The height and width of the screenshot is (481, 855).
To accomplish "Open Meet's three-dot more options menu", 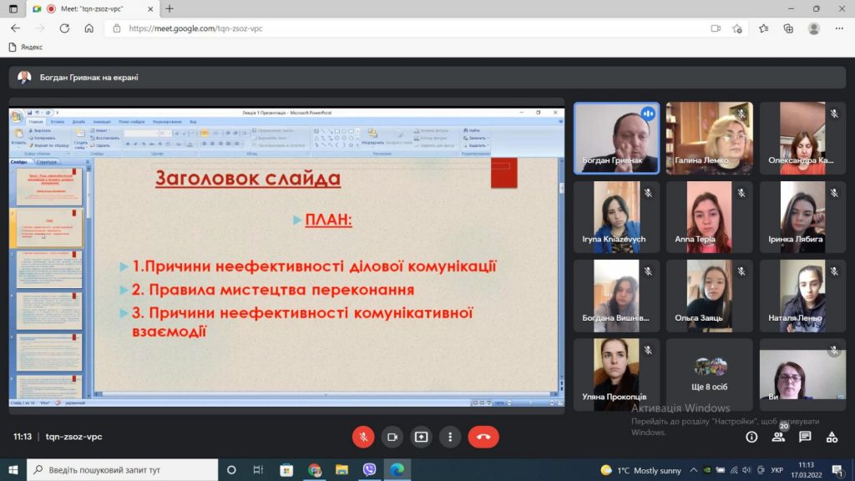I will 450,437.
